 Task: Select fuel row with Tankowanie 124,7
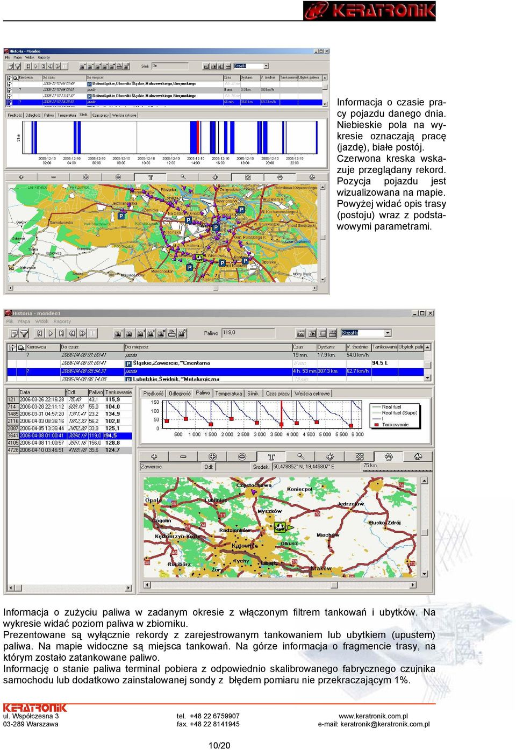click(69, 450)
